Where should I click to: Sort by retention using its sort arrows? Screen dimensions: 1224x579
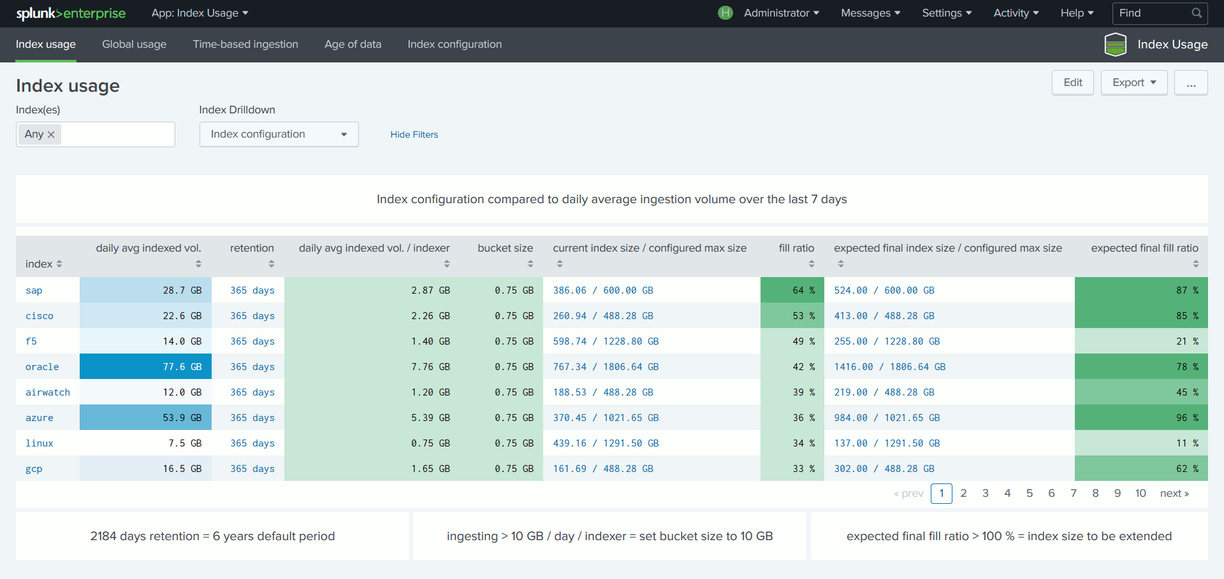(272, 264)
